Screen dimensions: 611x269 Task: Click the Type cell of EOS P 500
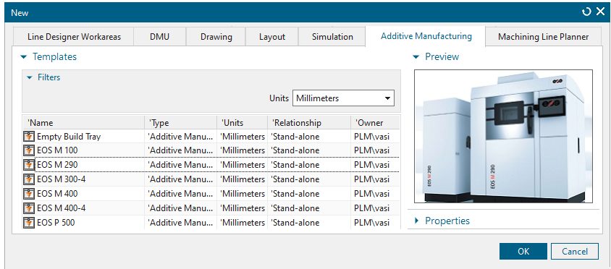pos(181,223)
